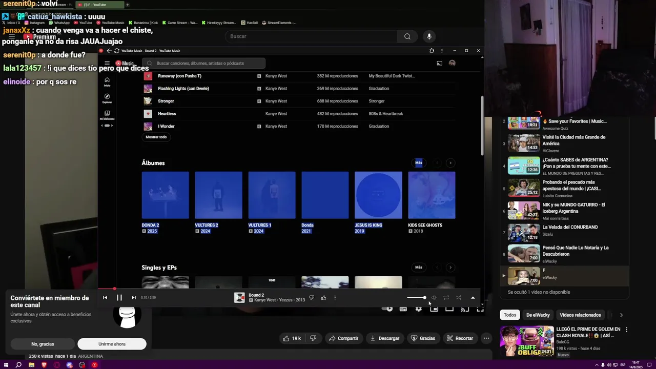Advance Singles y EPs carousel next arrow

point(450,268)
